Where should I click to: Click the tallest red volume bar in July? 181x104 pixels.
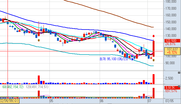coord(153,79)
